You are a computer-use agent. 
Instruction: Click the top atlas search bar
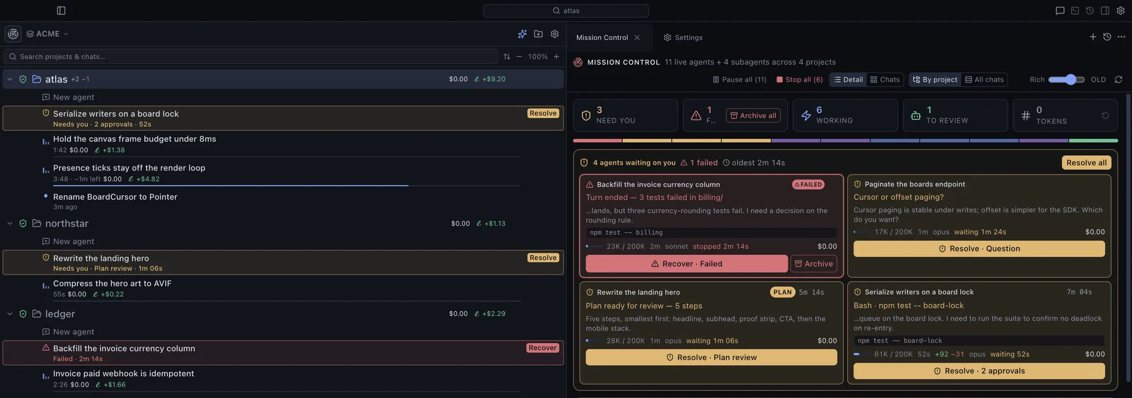[x=565, y=10]
